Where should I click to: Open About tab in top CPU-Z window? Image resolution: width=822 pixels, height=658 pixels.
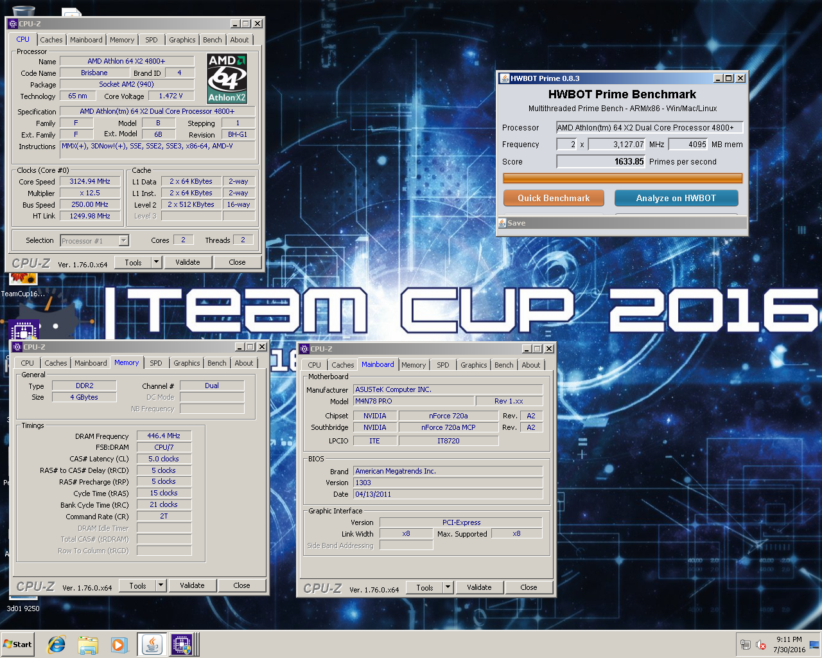coord(240,40)
